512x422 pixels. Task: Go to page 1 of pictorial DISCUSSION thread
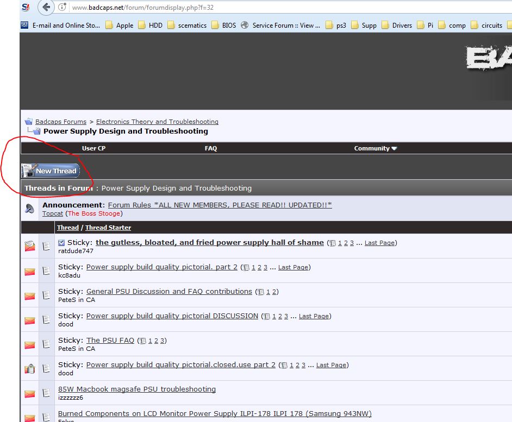tap(274, 316)
